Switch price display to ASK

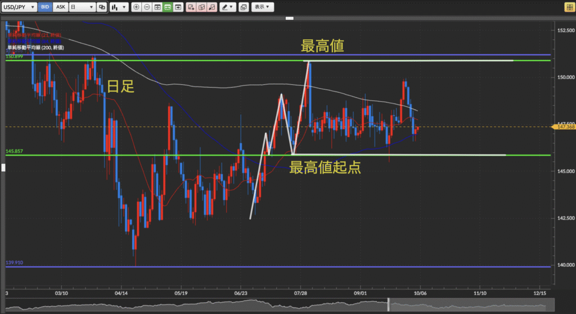(x=61, y=7)
